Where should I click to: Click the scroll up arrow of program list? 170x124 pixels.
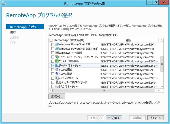(x=162, y=40)
